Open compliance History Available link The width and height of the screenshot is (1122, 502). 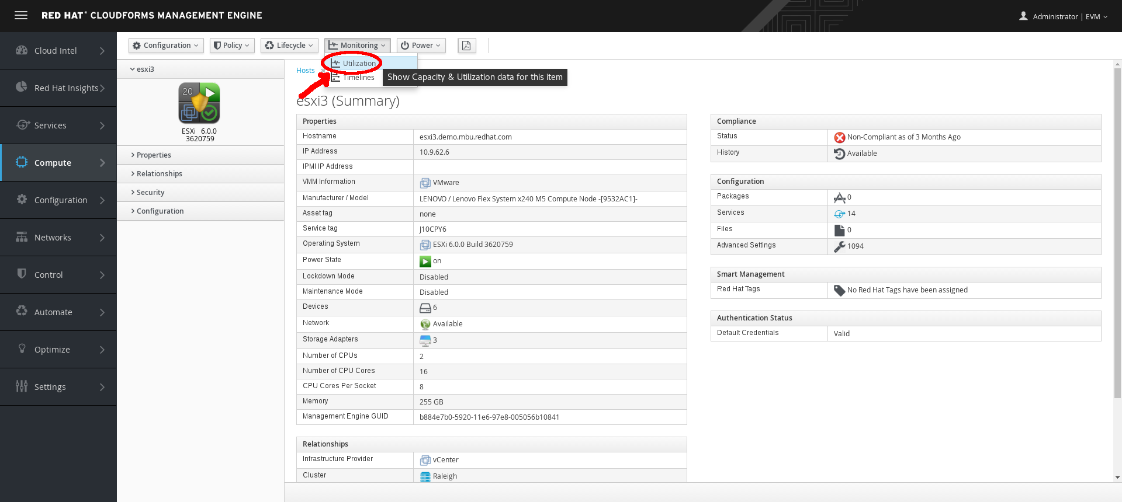[862, 154]
